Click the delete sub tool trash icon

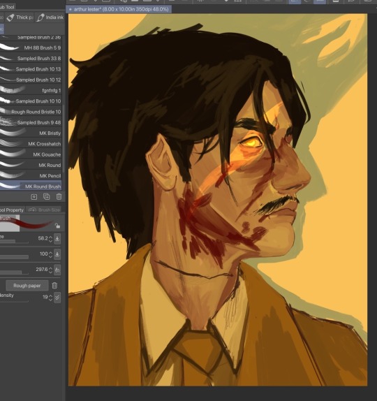[59, 196]
